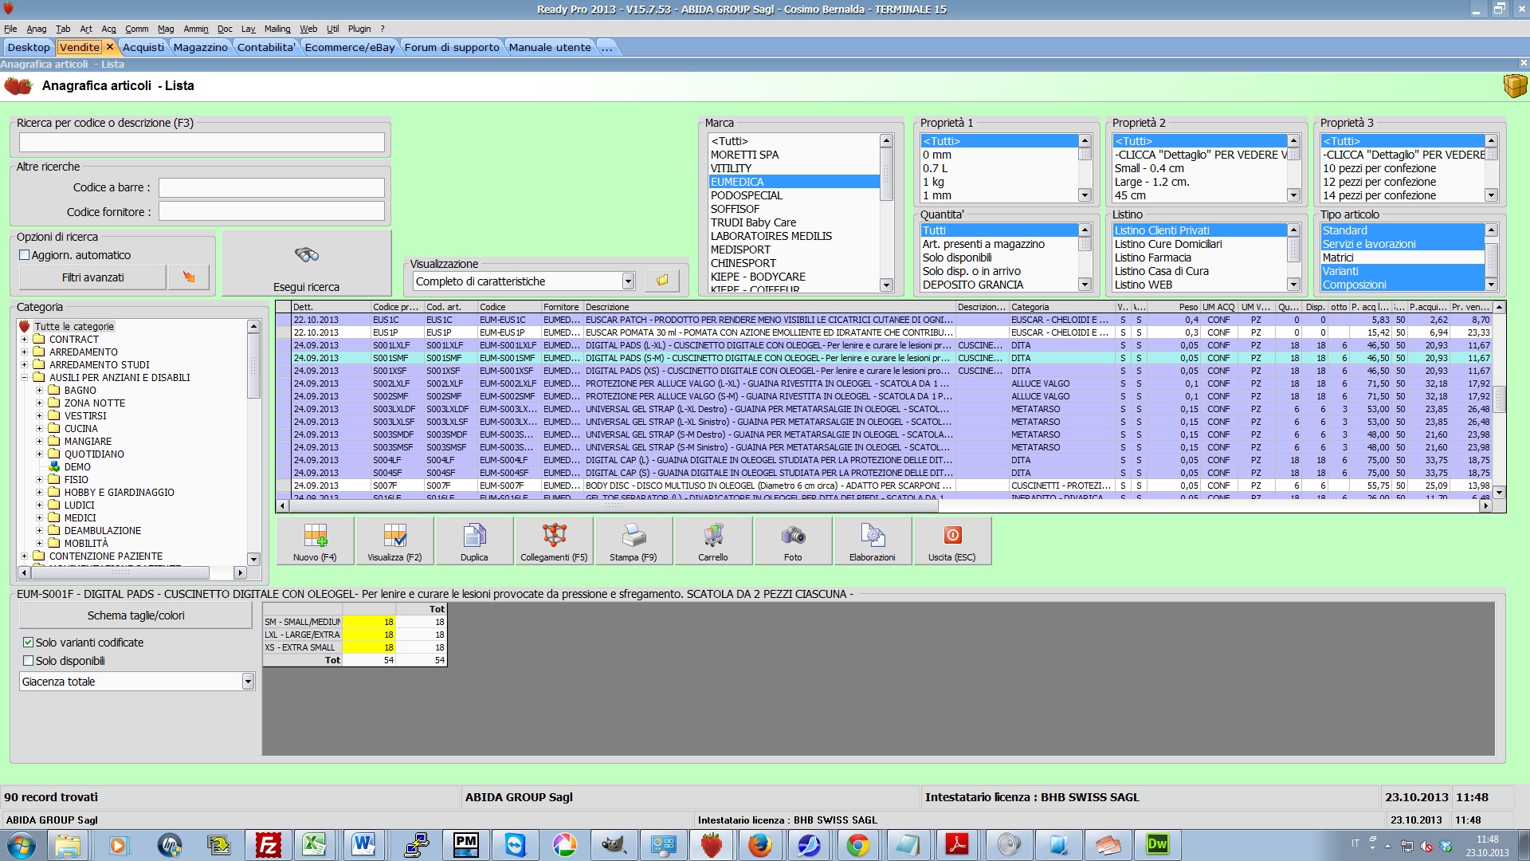Click the Stampa (F9) printer icon
The image size is (1530, 861).
point(634,535)
